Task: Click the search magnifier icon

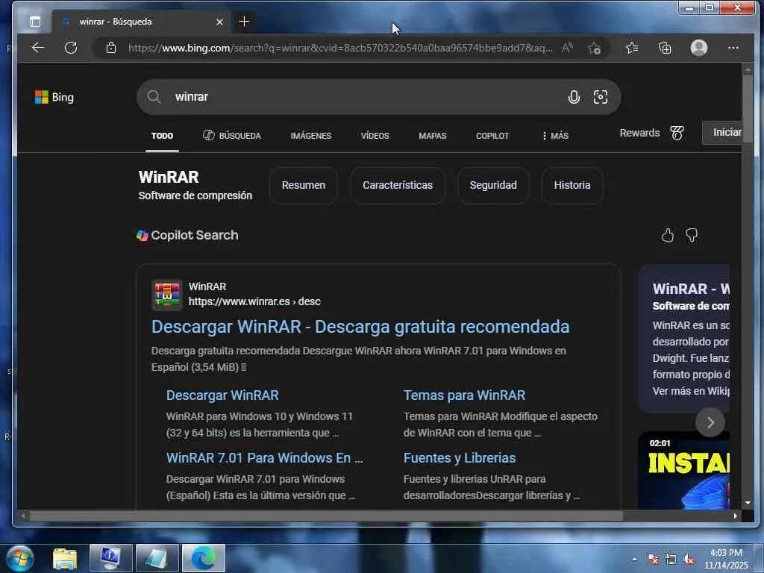Action: click(x=154, y=96)
